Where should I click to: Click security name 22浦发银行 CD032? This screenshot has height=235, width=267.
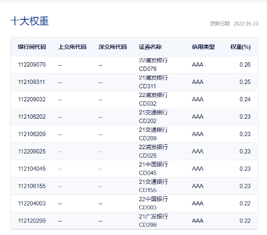(153, 99)
